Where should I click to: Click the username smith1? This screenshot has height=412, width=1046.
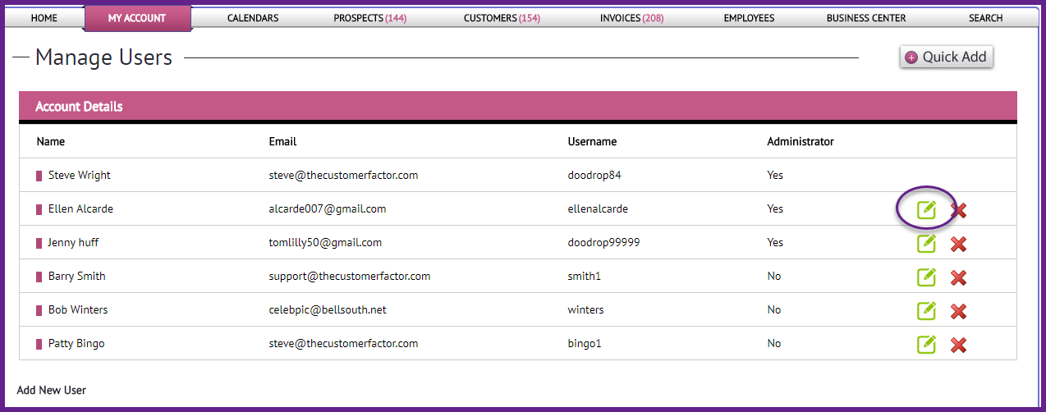pos(585,276)
